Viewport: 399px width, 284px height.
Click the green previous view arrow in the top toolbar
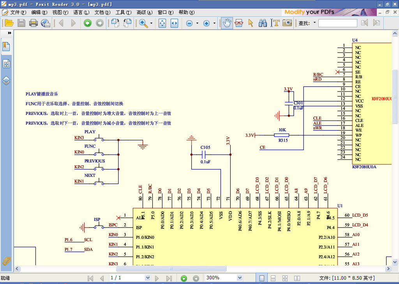(88, 23)
